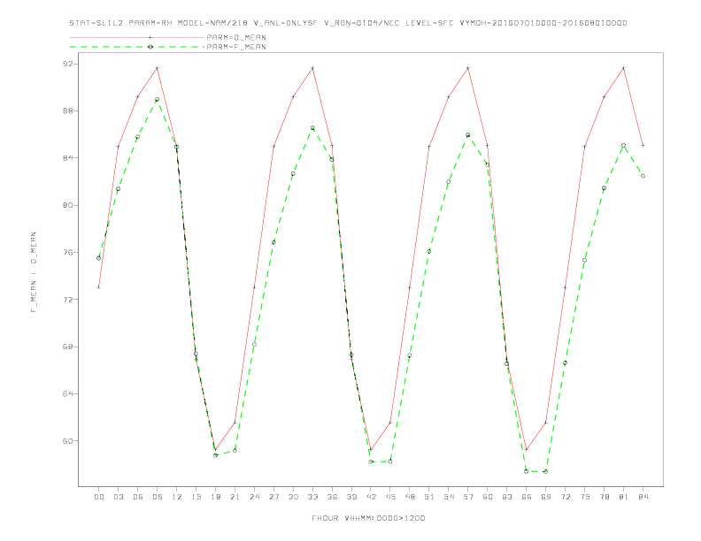Click the y-axis tick label 72
This screenshot has height=541, width=701.
67,300
